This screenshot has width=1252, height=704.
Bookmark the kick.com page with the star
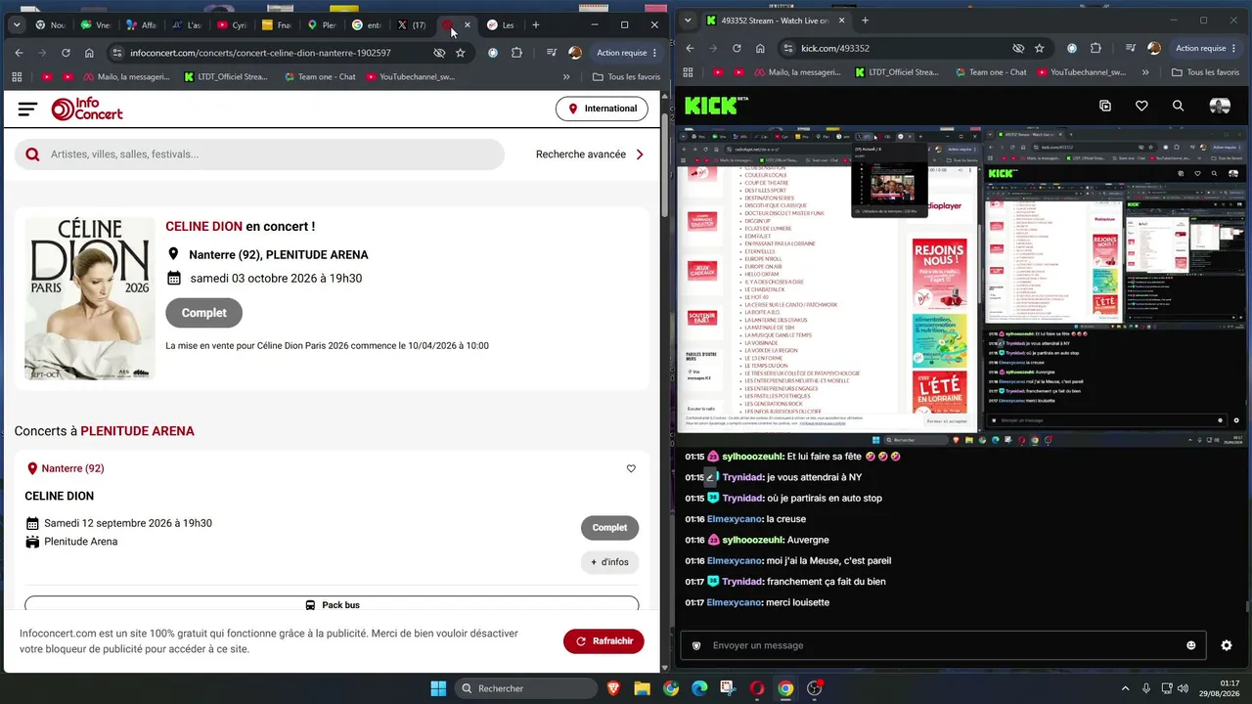click(1039, 48)
